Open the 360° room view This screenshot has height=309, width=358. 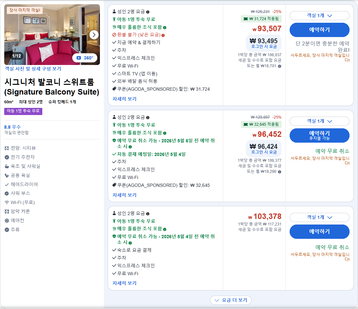coord(85,58)
